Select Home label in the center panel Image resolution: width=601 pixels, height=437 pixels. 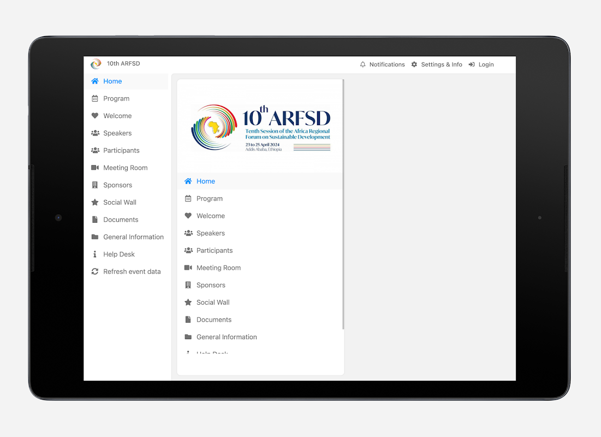tap(206, 181)
